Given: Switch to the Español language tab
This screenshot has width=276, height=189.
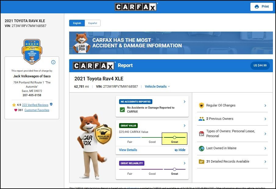Looking at the screenshot, I should (x=93, y=23).
